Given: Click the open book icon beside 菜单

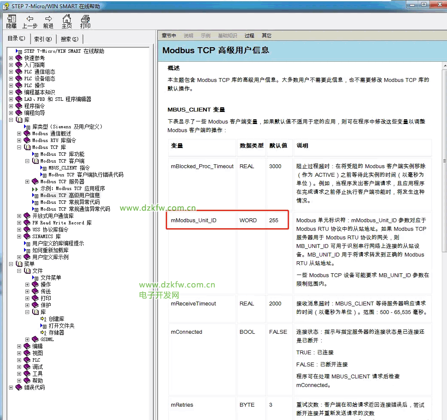Looking at the screenshot, I should [x=19, y=264].
